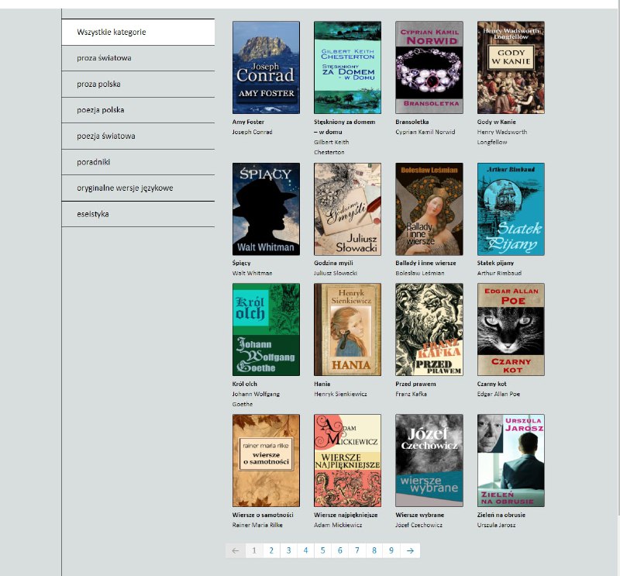Screen dimensions: 620x576
Task: Open the 'Czarny kot' book cover
Action: point(511,329)
